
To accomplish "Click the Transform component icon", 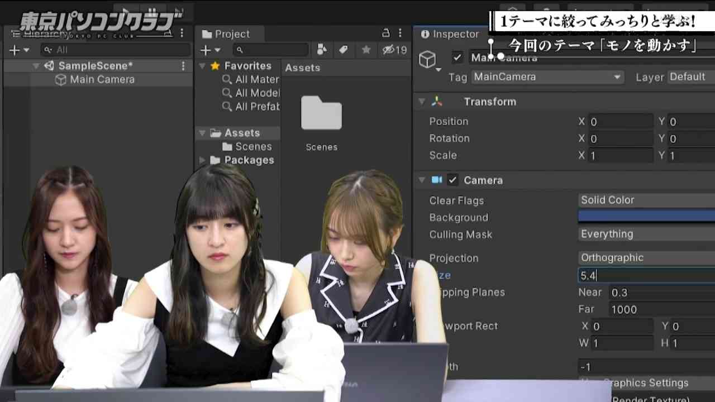I will [x=437, y=102].
